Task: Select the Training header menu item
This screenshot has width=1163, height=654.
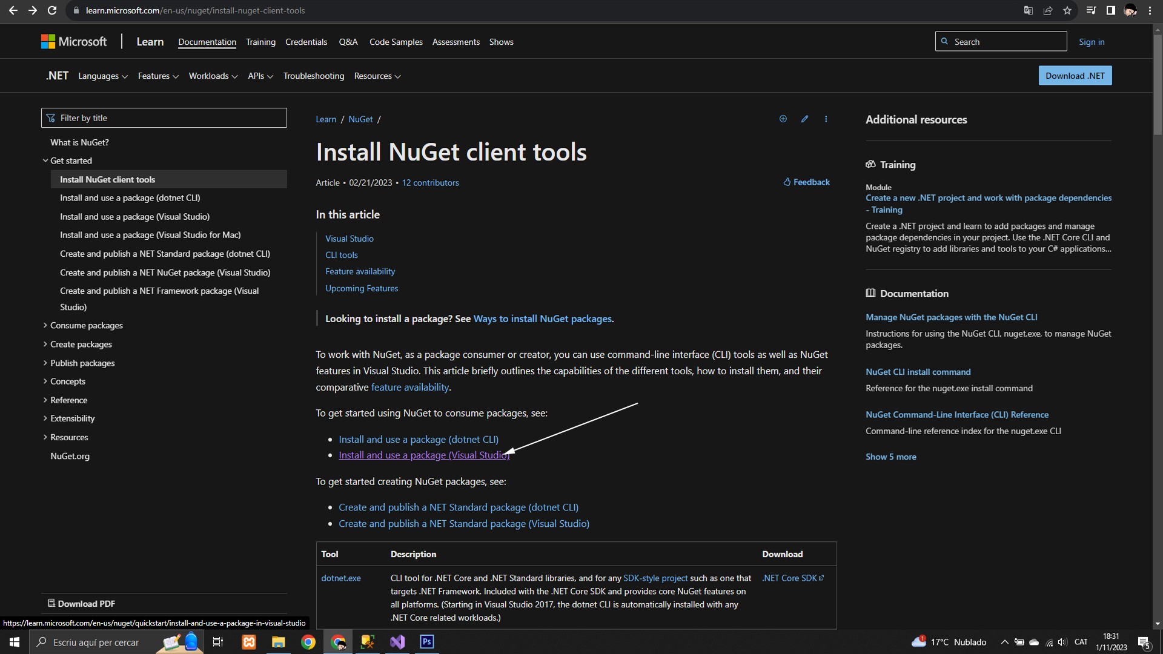Action: coord(260,42)
